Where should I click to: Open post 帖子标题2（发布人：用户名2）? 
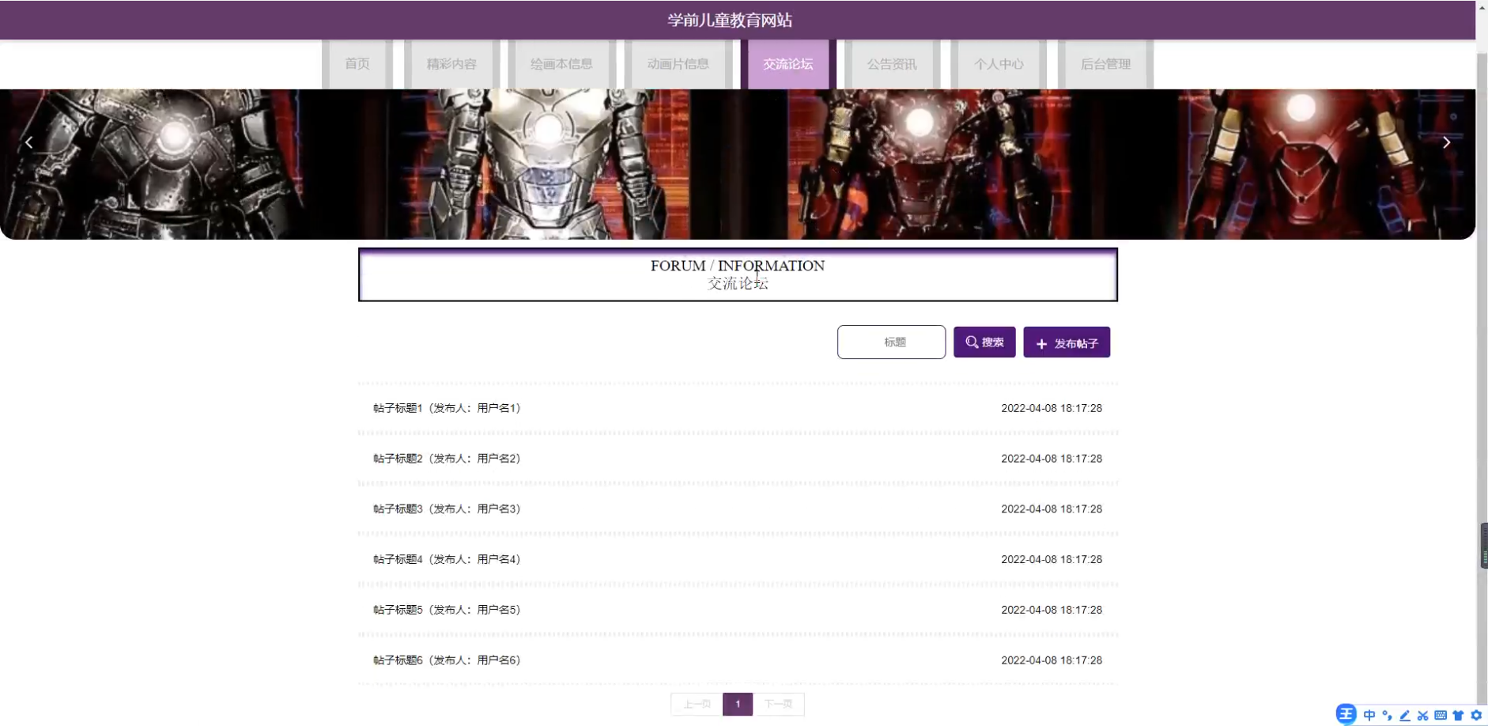[x=447, y=459]
